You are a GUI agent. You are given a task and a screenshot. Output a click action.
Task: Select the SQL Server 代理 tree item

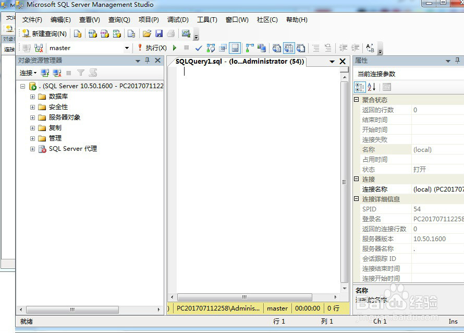coord(73,149)
